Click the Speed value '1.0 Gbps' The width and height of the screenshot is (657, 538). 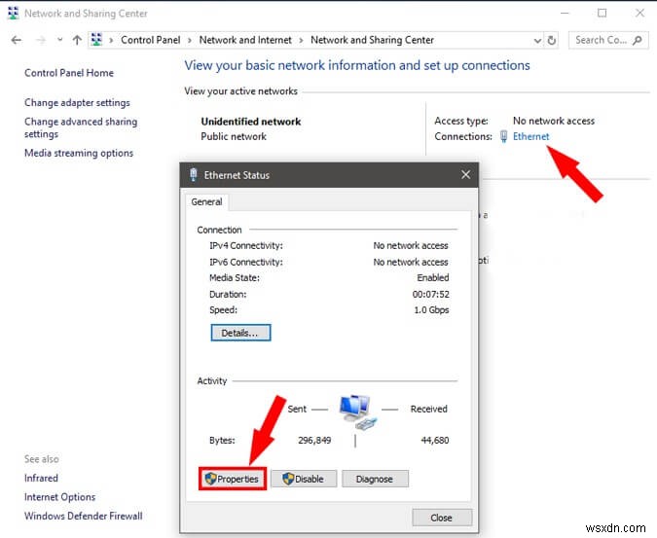pos(431,310)
